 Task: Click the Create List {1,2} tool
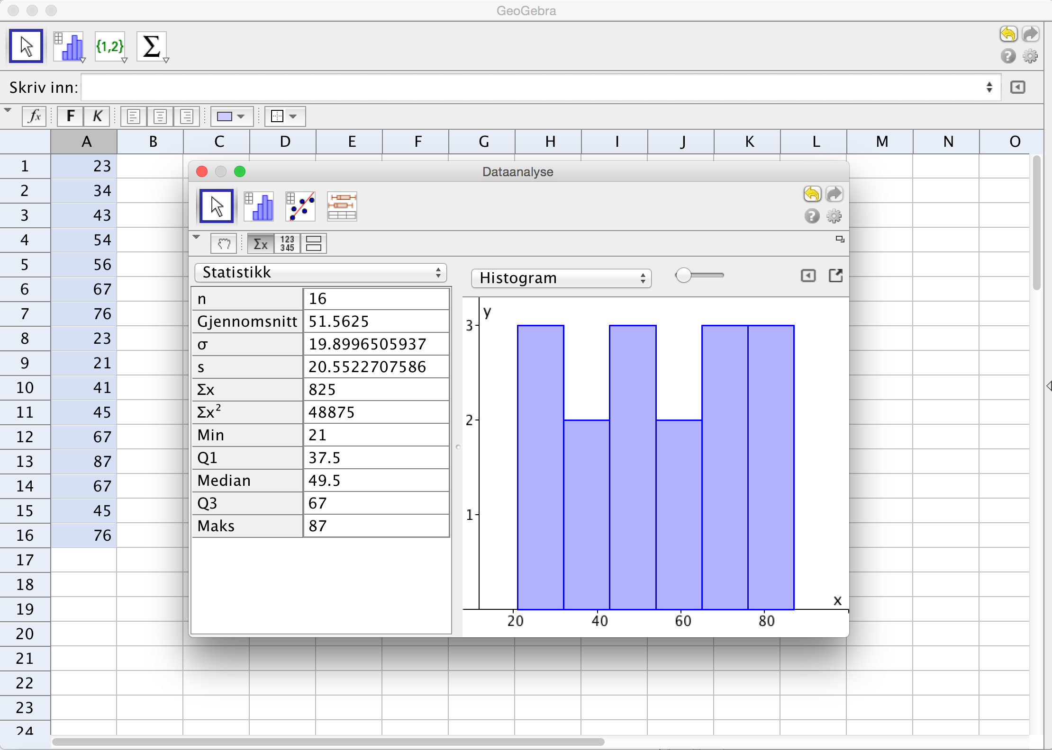coord(110,46)
